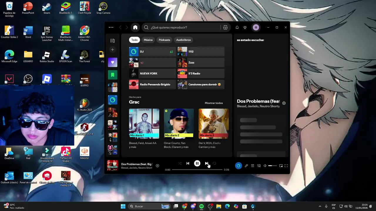Open the weather widget showing 22°C
The height and width of the screenshot is (211, 376).
tap(13, 206)
